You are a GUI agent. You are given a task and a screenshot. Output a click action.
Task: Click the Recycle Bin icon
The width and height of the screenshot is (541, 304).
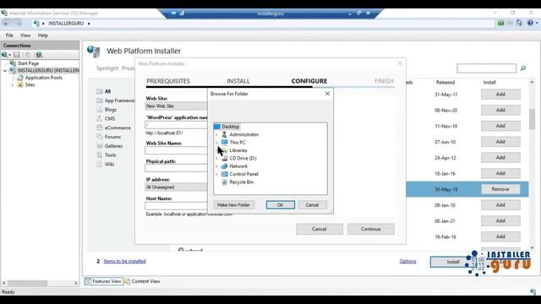click(224, 182)
